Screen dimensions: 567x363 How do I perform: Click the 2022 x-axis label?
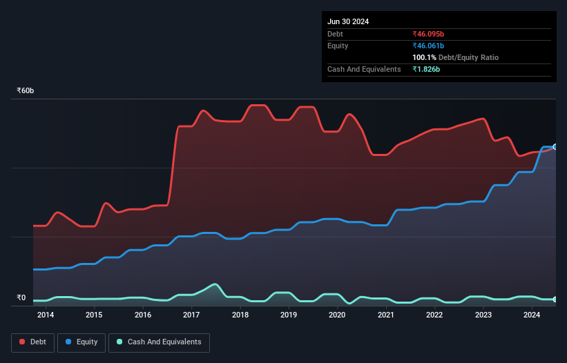click(434, 315)
